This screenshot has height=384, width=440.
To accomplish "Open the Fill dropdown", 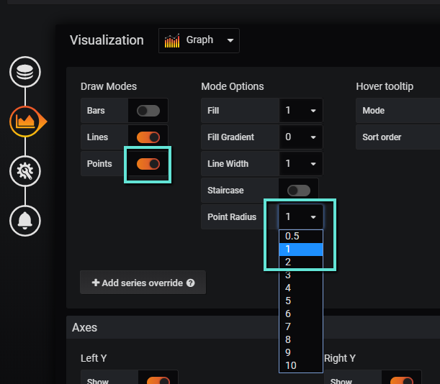I will 300,111.
